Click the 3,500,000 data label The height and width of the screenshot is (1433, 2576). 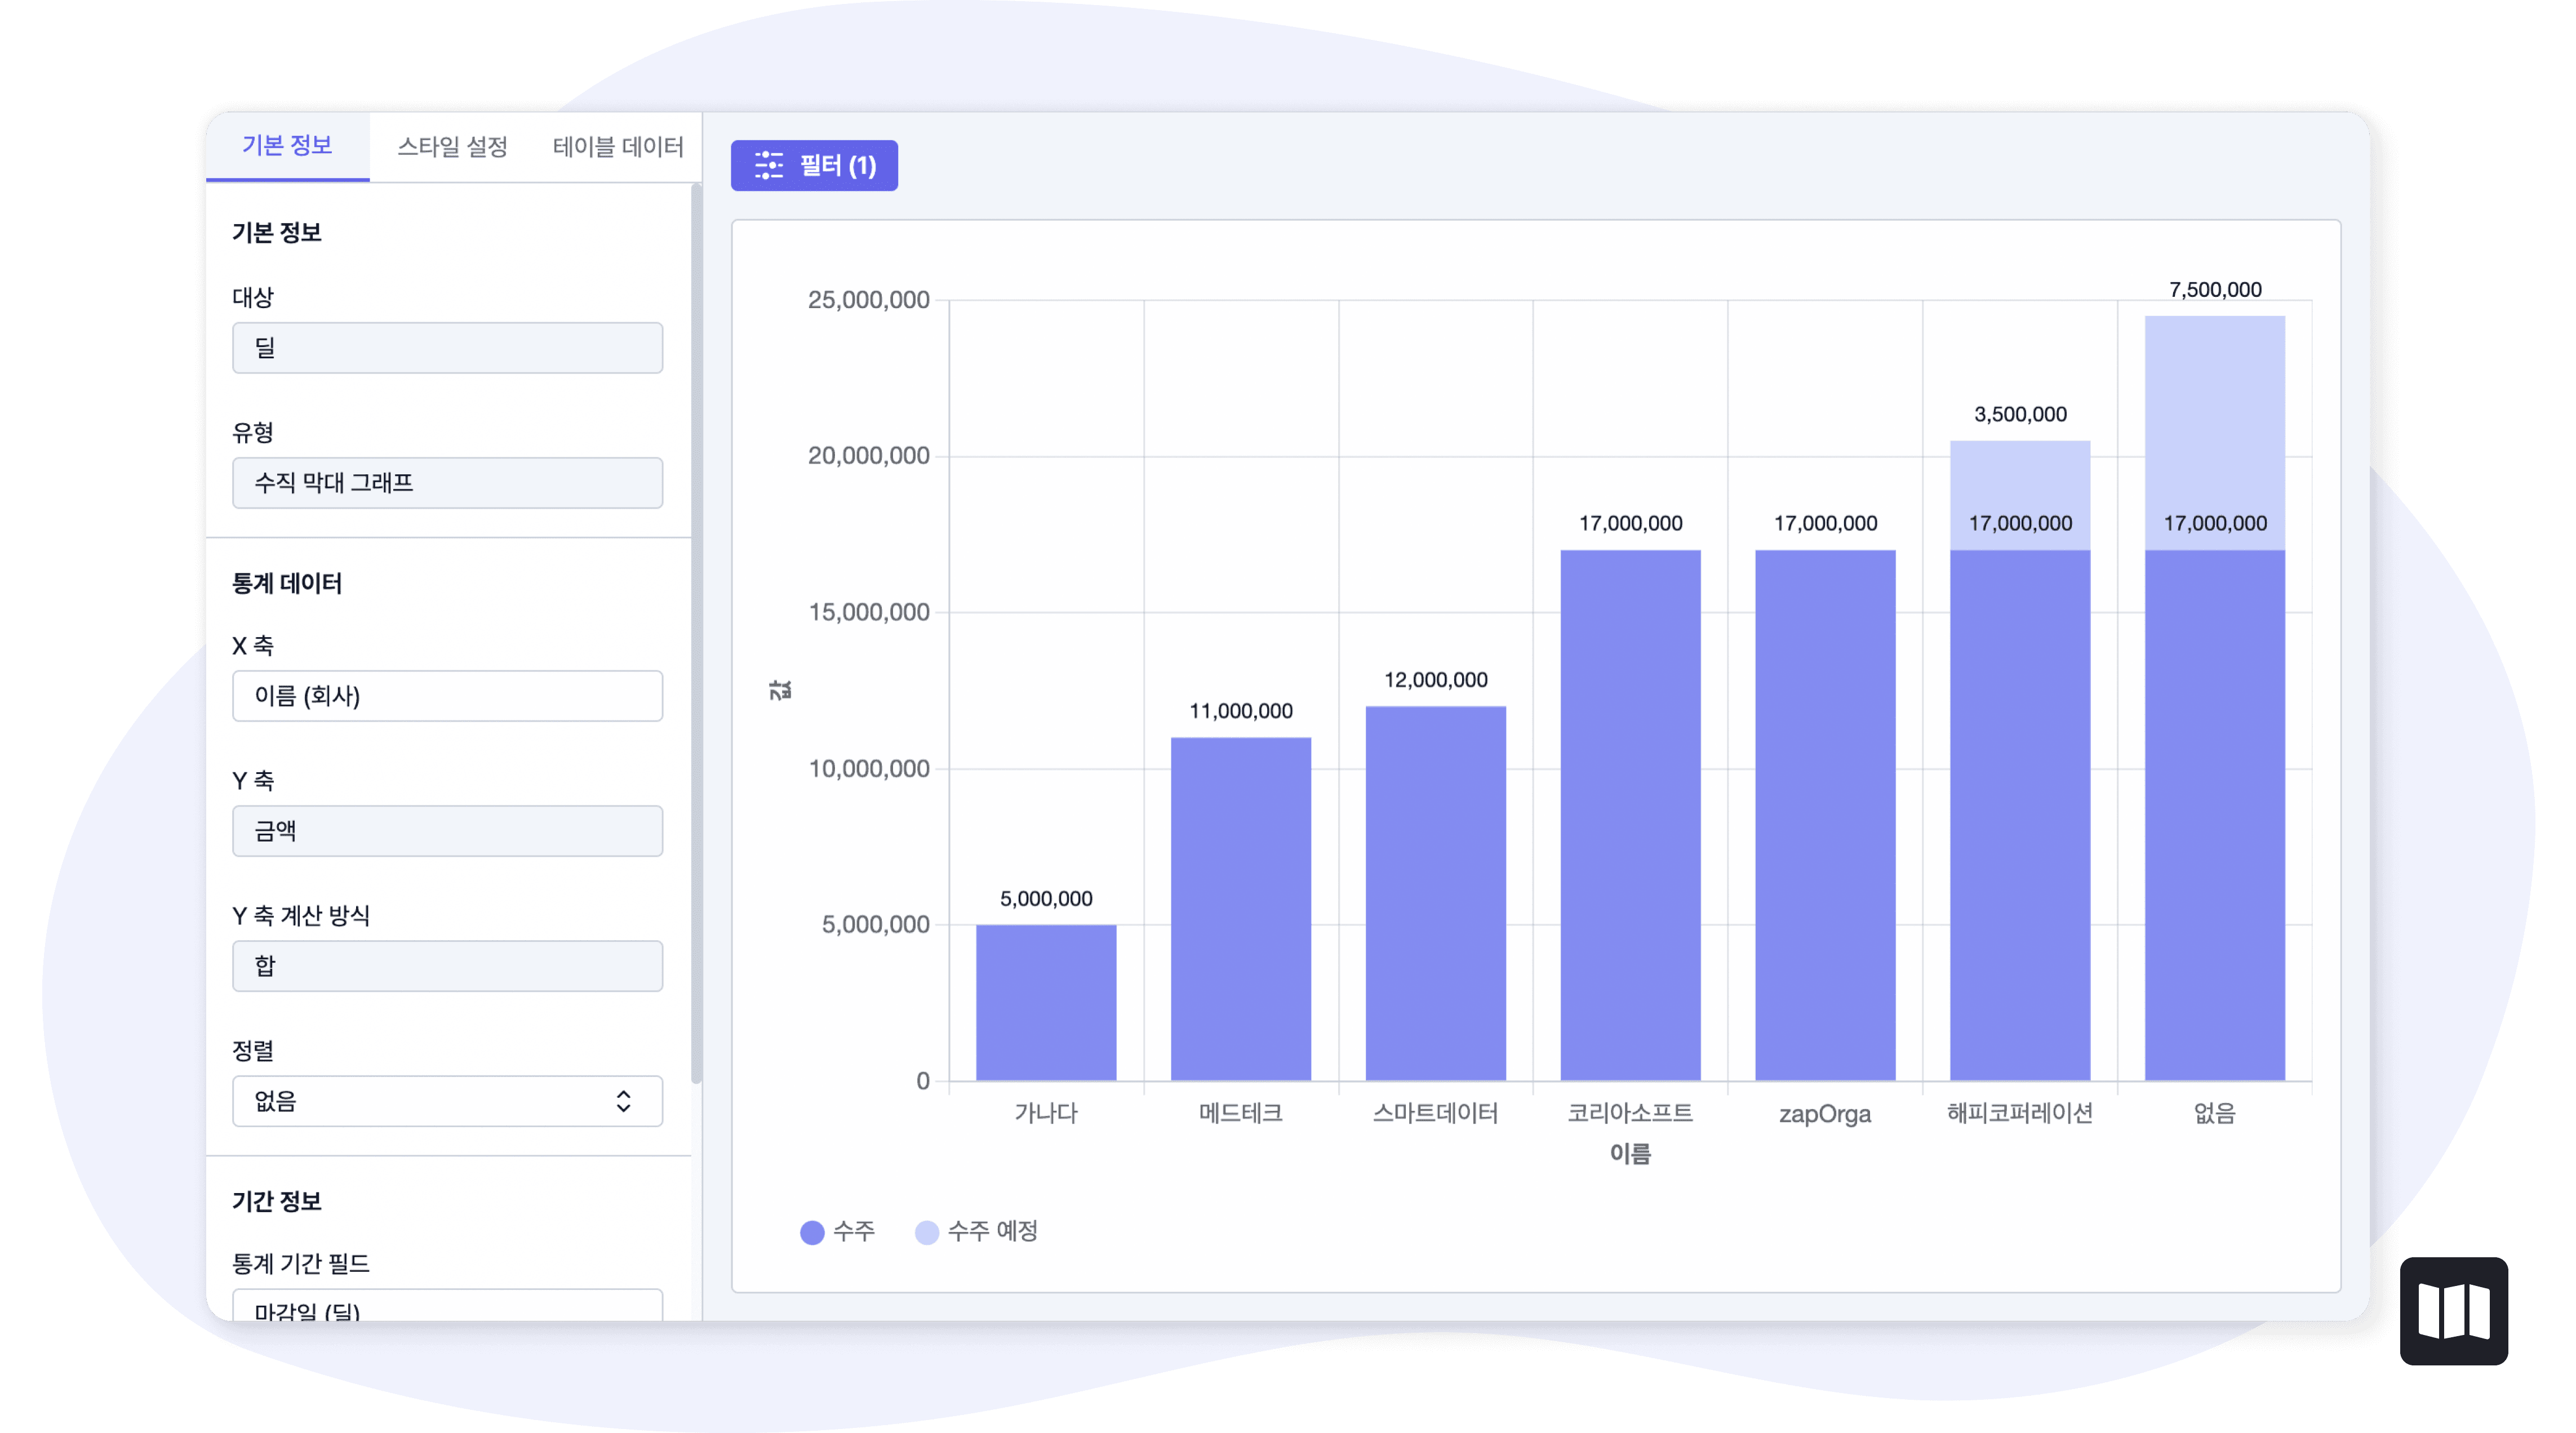point(2020,414)
